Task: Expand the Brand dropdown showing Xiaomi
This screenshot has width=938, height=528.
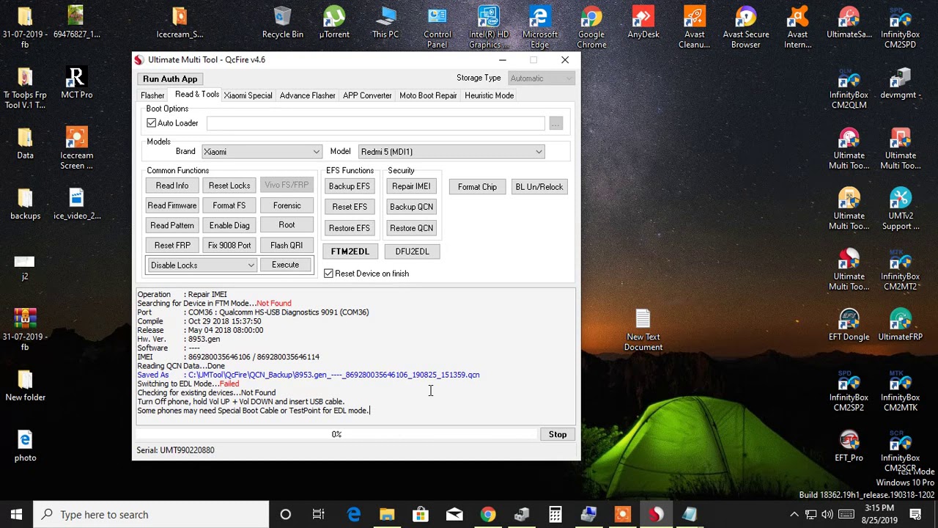Action: click(262, 152)
